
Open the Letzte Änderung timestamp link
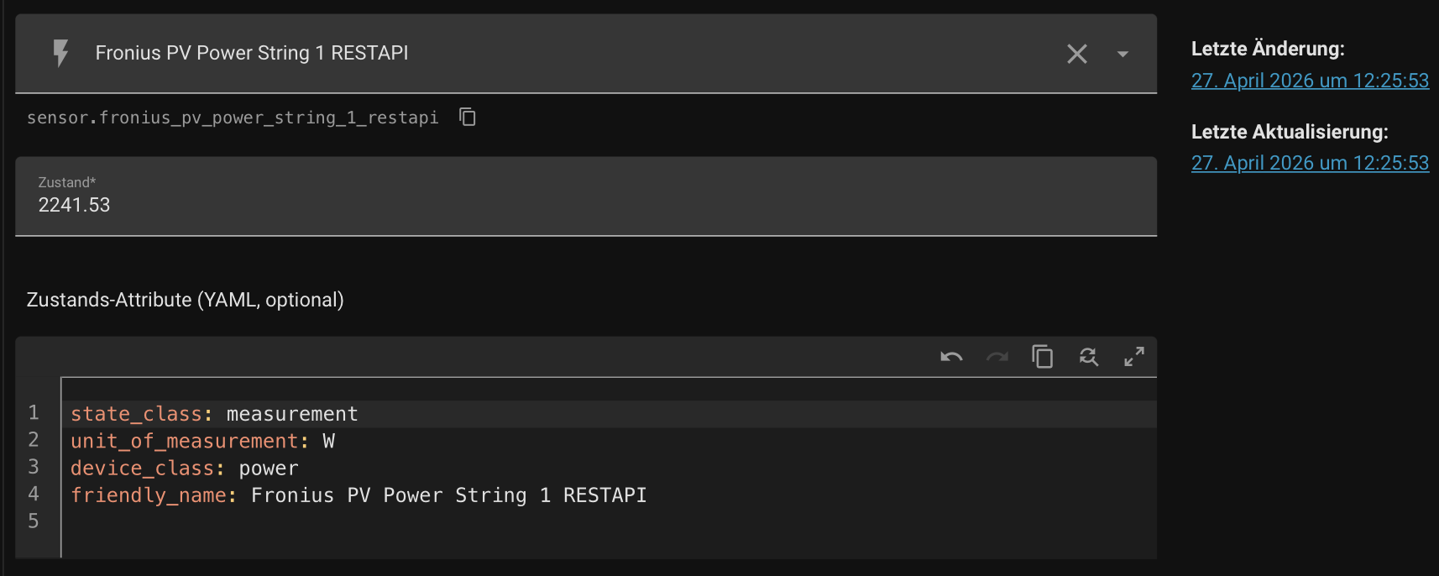coord(1310,81)
